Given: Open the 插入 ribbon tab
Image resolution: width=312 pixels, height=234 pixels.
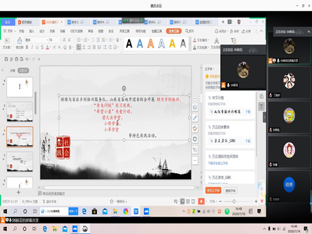Looking at the screenshot, I should coord(32,31).
